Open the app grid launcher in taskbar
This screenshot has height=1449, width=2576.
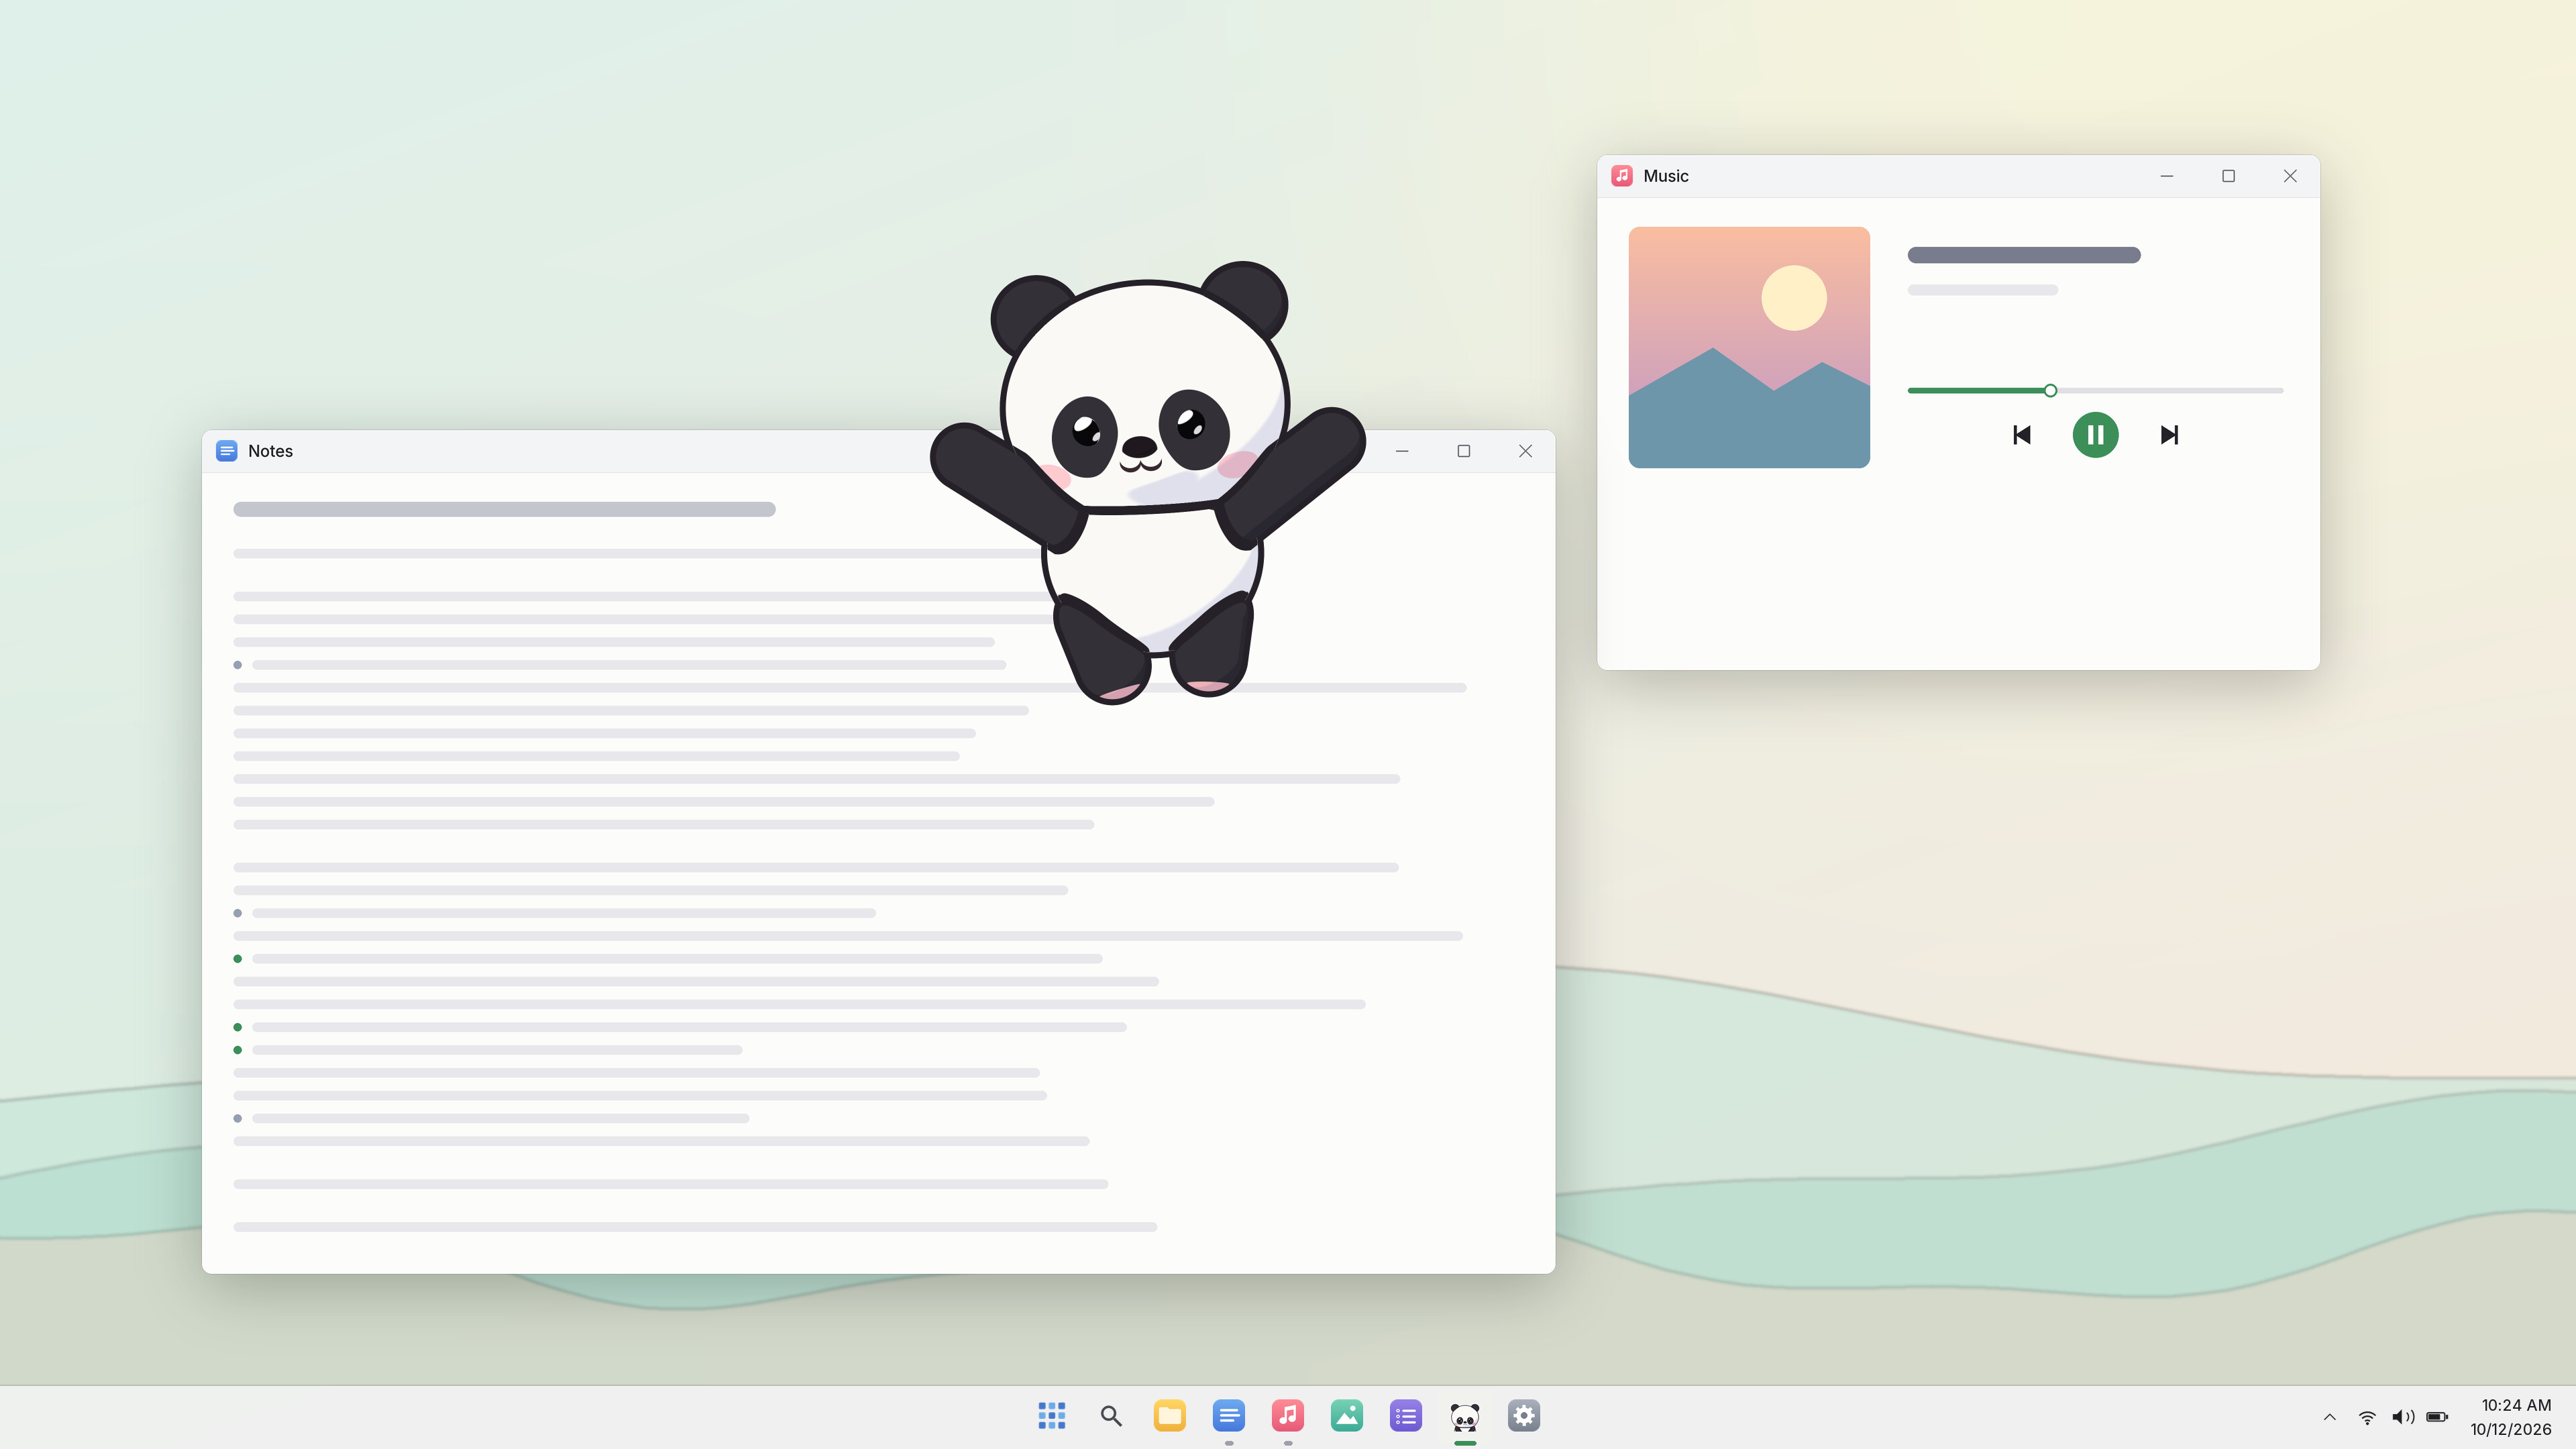pos(1051,1416)
